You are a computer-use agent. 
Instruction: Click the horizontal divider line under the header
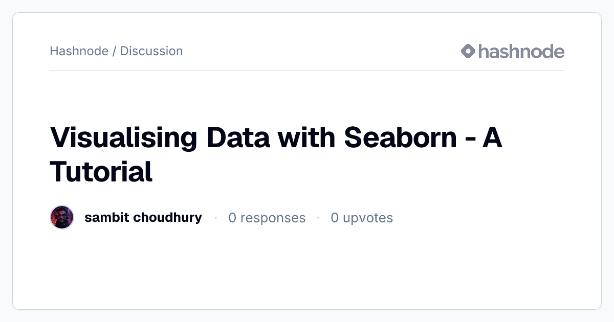pos(307,71)
